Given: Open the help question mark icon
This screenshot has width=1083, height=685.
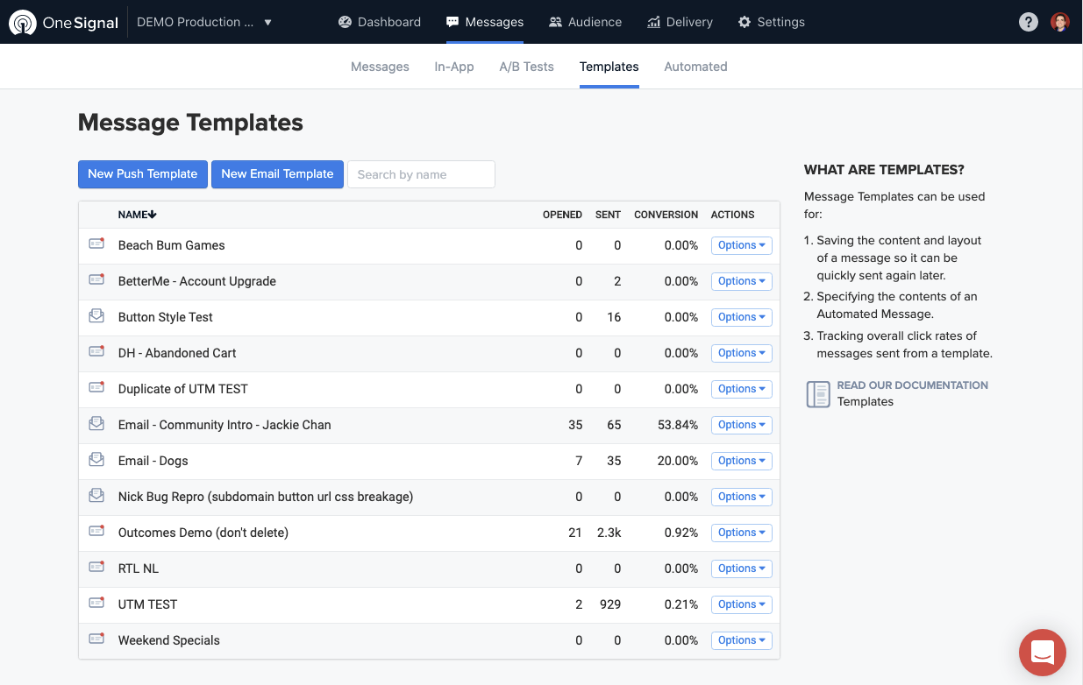Looking at the screenshot, I should 1029,22.
